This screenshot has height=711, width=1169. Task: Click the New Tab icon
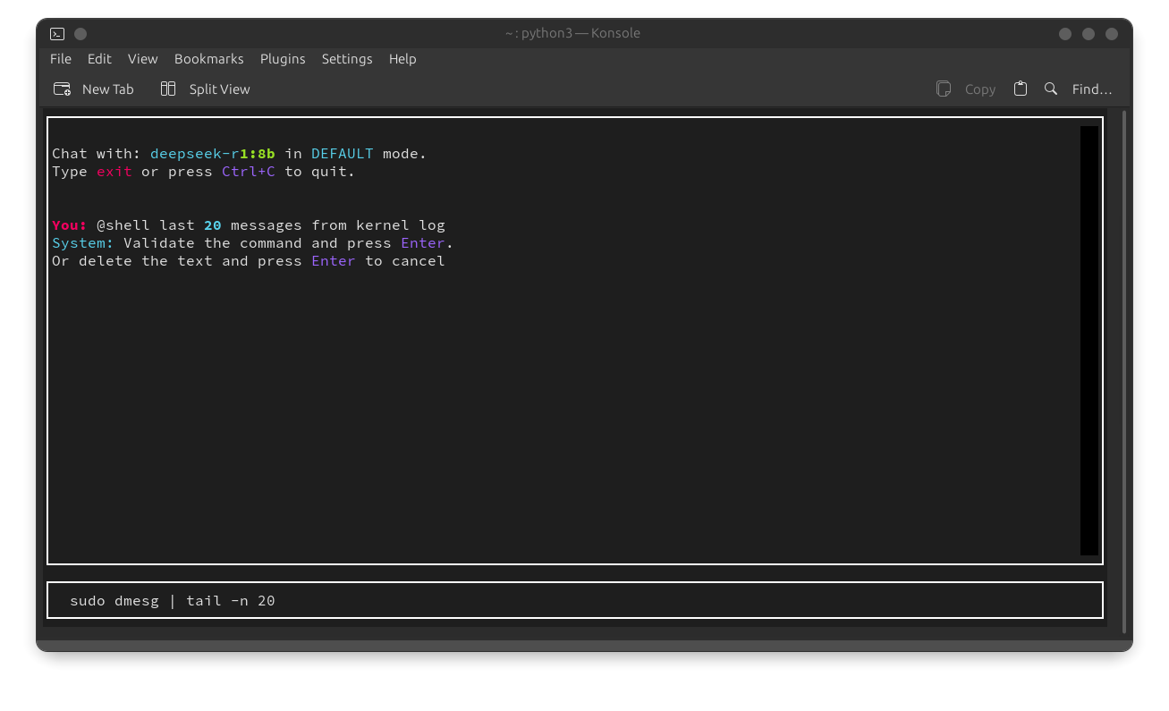(63, 89)
